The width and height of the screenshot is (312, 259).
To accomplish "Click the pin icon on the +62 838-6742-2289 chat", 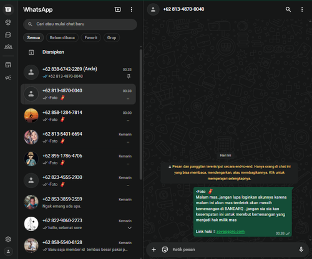I will (x=129, y=77).
